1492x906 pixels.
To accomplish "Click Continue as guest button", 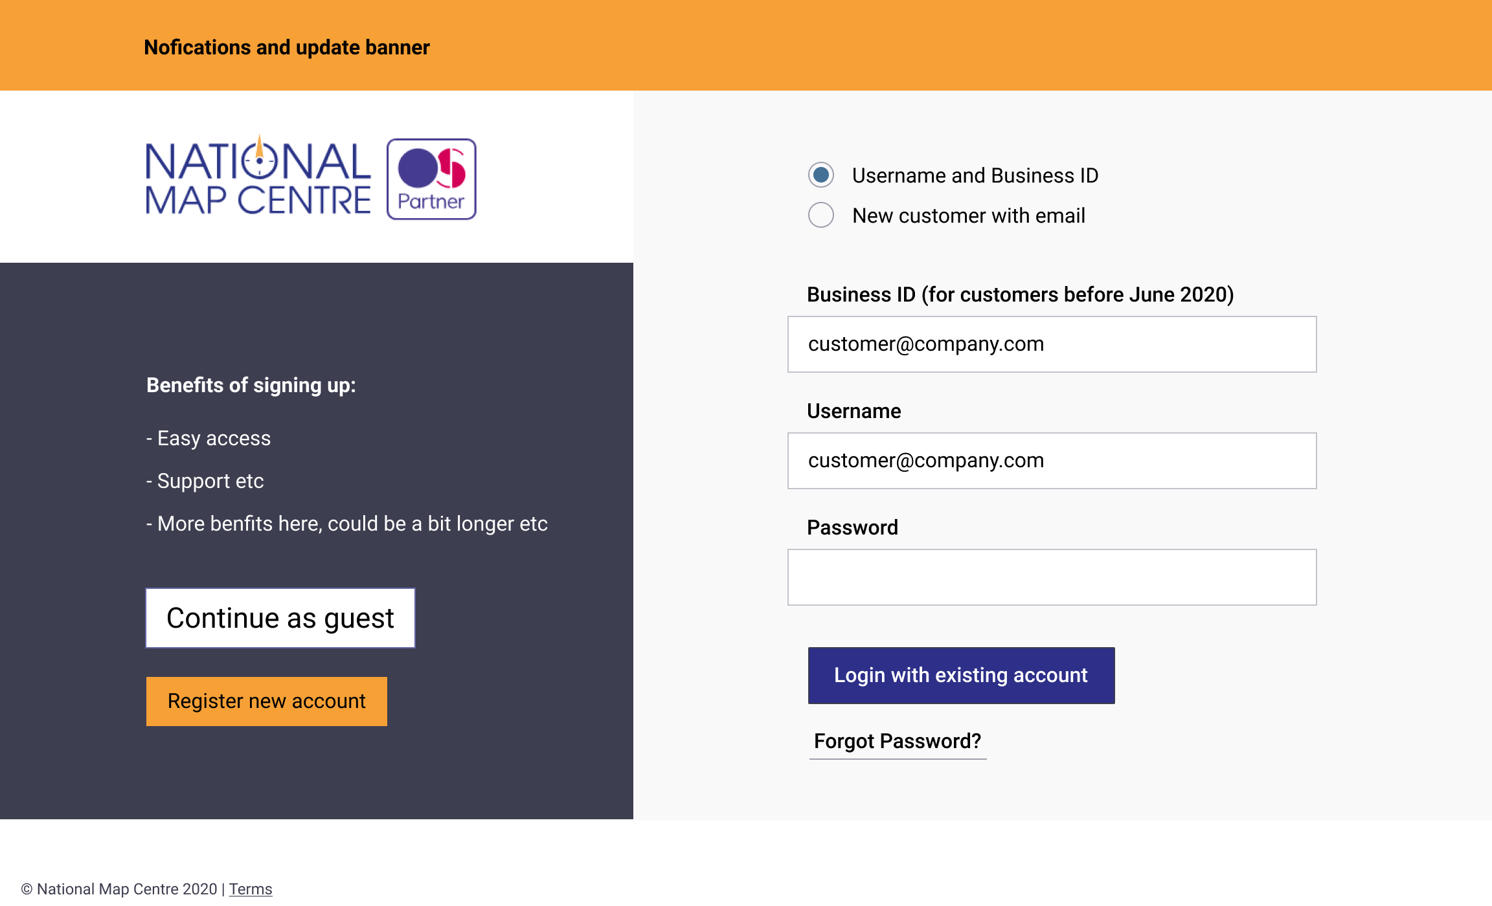I will coord(280,618).
